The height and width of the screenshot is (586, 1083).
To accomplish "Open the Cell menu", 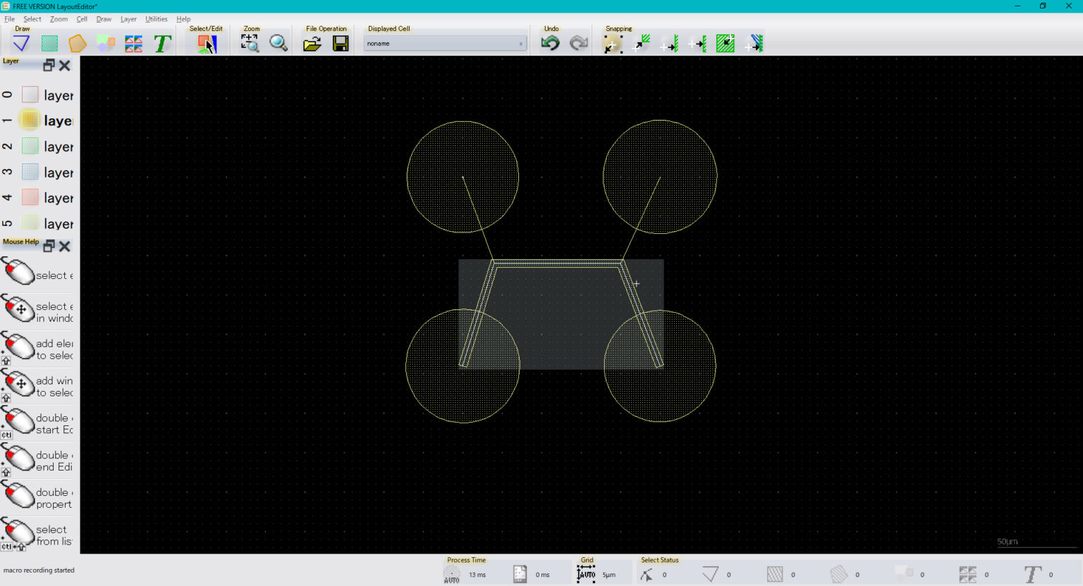I will pos(82,19).
